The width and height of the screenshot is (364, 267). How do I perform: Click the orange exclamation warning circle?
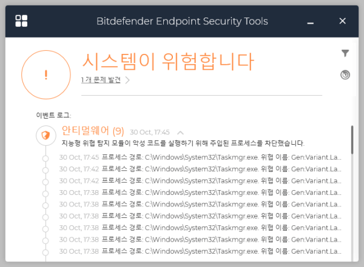tap(45, 75)
